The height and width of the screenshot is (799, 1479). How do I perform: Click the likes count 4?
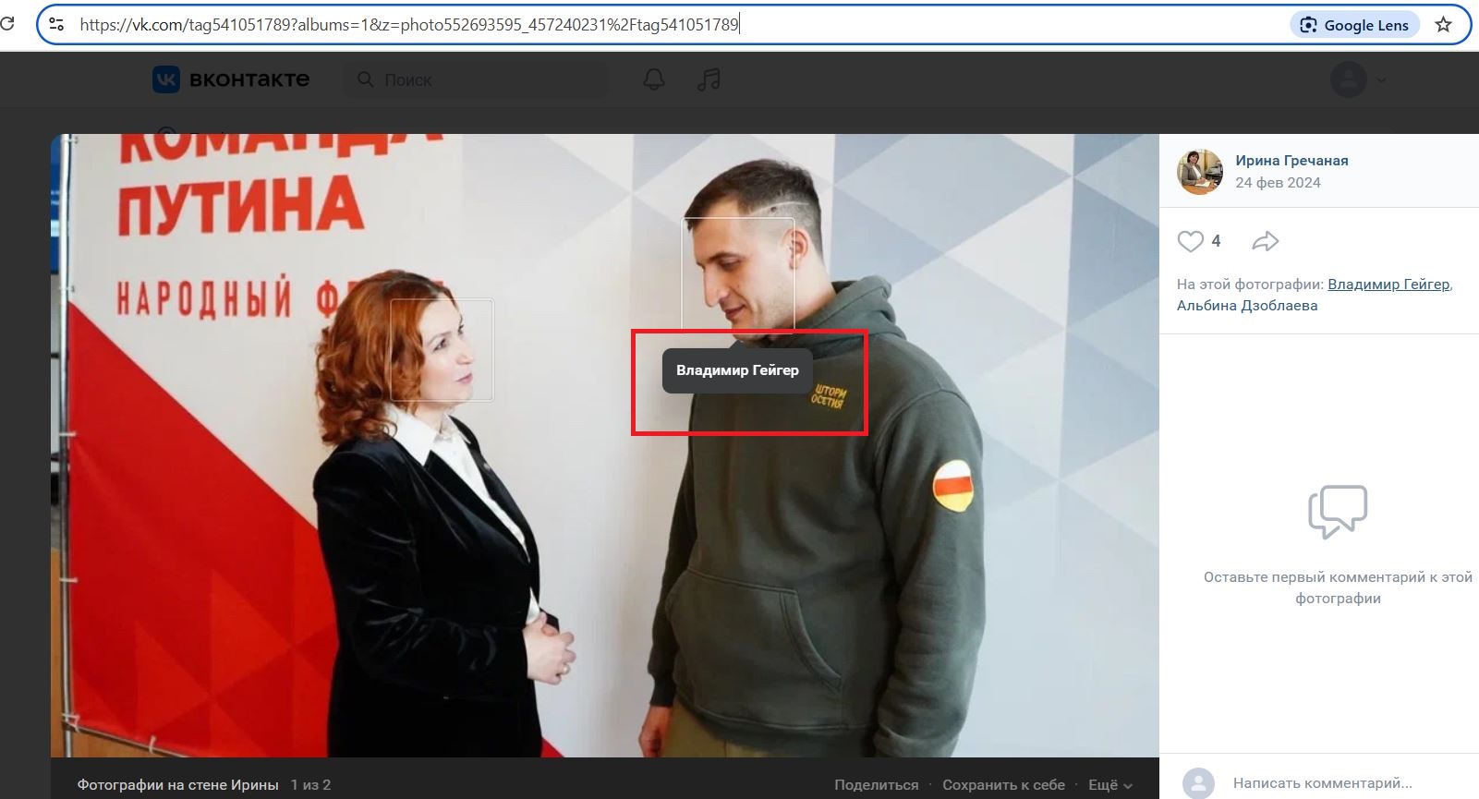pos(1216,241)
